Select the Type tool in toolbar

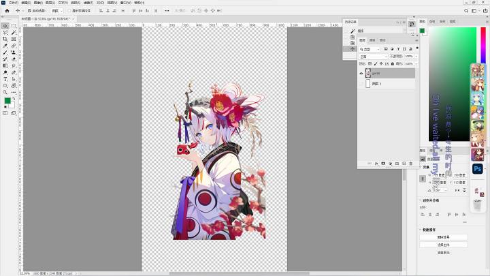point(5,79)
